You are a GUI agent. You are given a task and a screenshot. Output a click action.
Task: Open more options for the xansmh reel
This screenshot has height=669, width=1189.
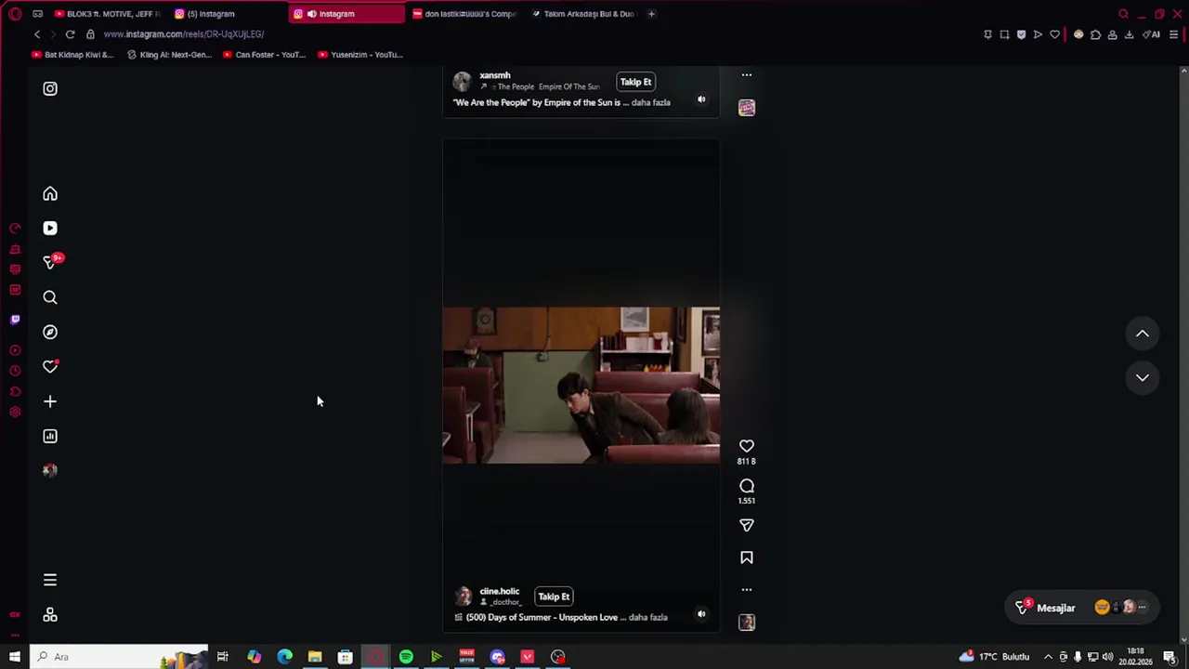tap(747, 75)
